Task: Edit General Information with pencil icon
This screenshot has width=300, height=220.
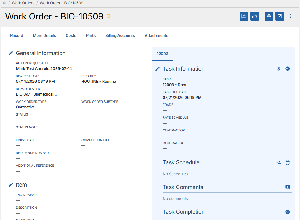Action: [11, 53]
